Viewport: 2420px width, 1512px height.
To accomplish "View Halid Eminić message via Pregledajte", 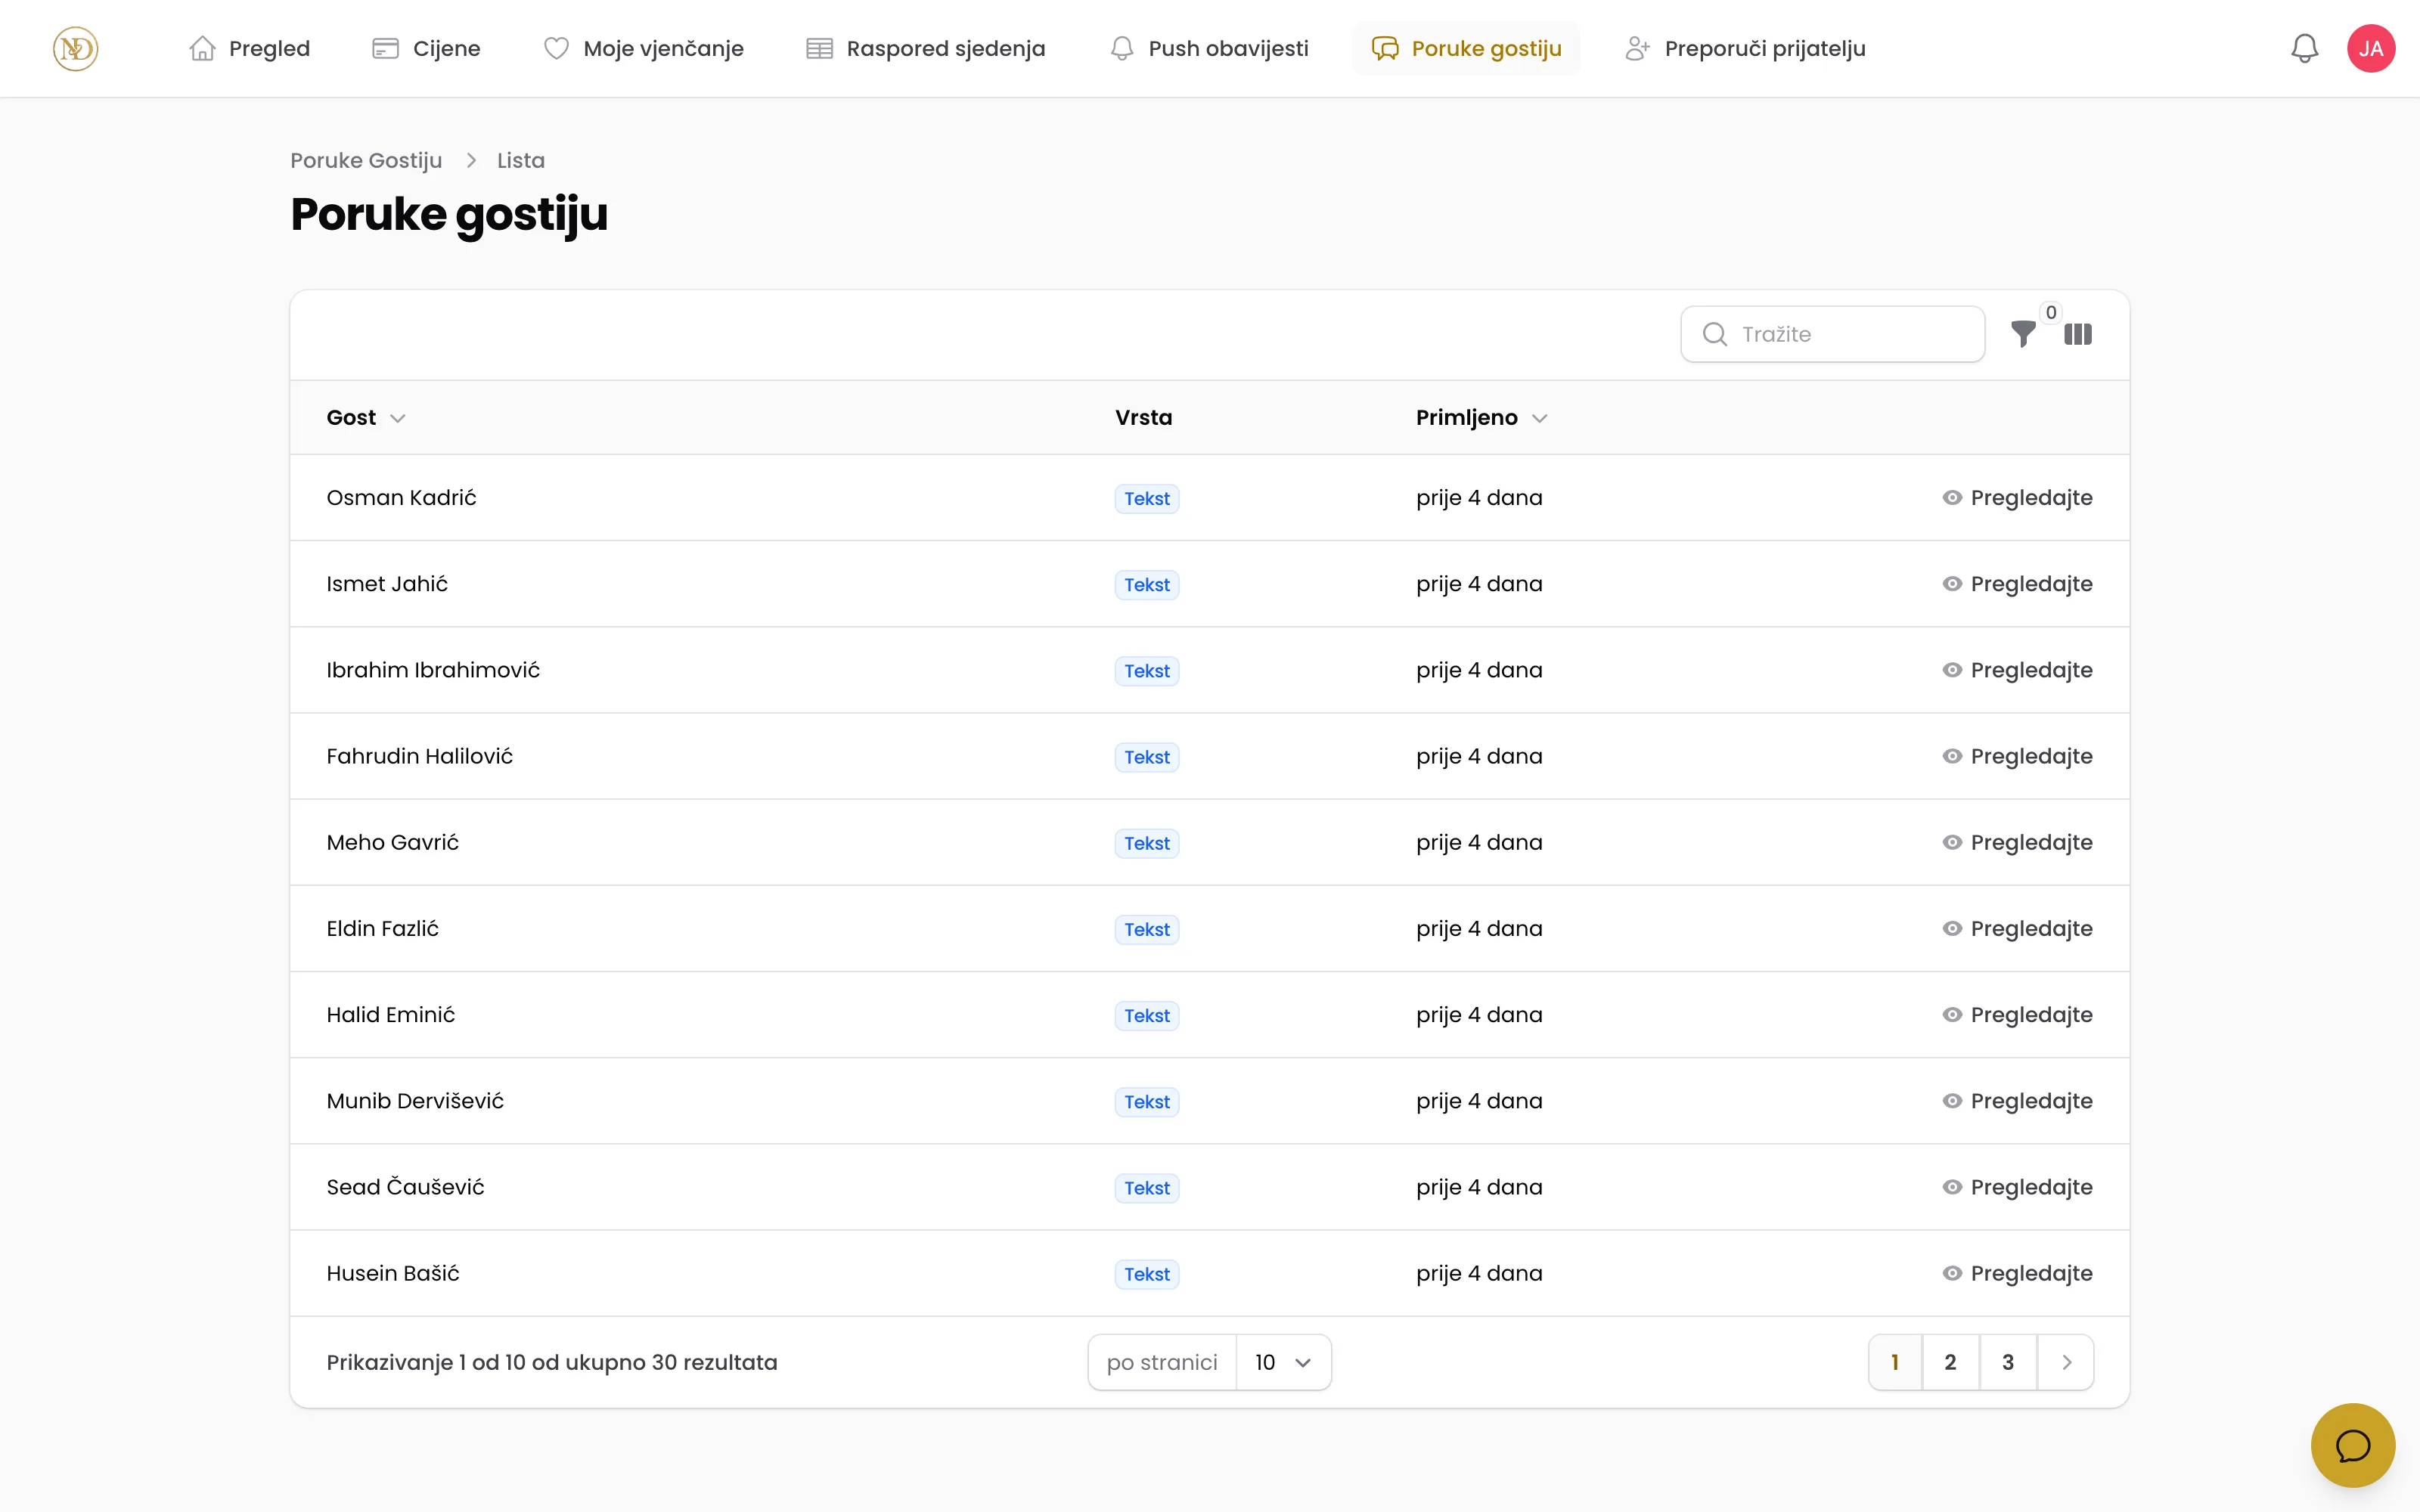I will coord(2017,1015).
